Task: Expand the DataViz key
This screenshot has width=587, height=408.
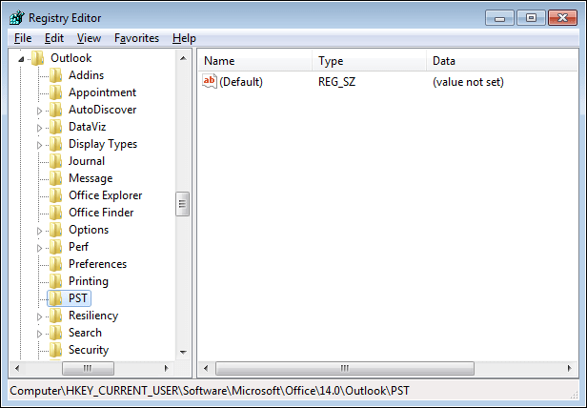Action: pos(39,128)
